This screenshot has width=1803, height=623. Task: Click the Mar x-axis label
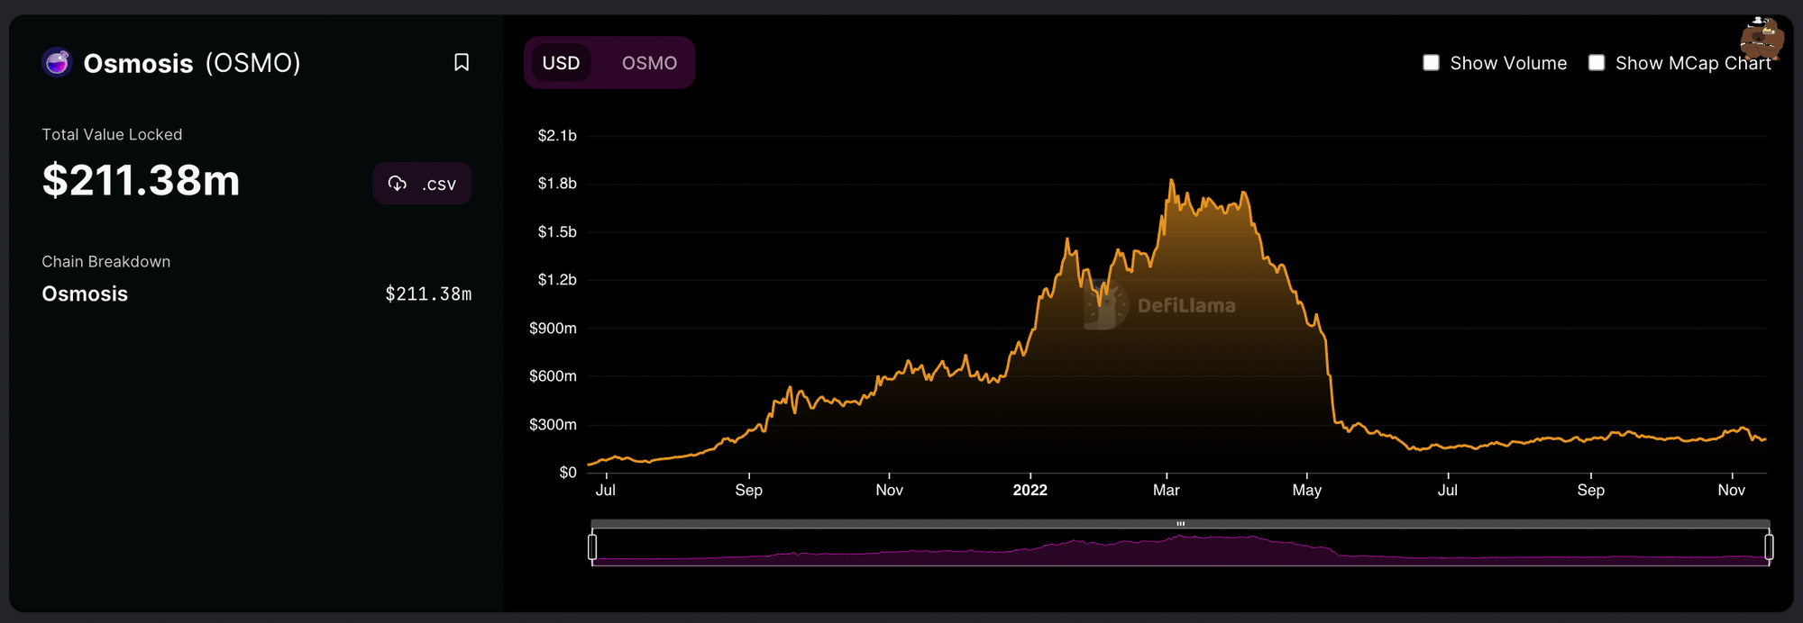point(1166,490)
